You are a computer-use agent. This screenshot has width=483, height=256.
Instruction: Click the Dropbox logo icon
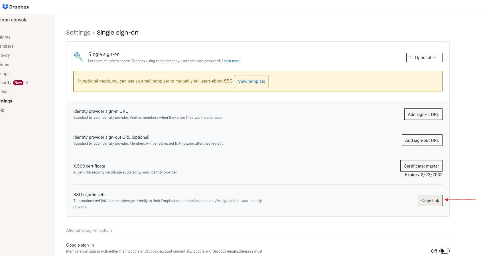pyautogui.click(x=5, y=7)
